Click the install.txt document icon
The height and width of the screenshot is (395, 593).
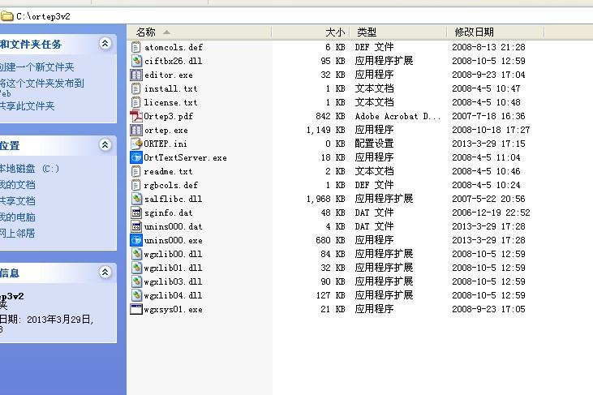tap(135, 88)
